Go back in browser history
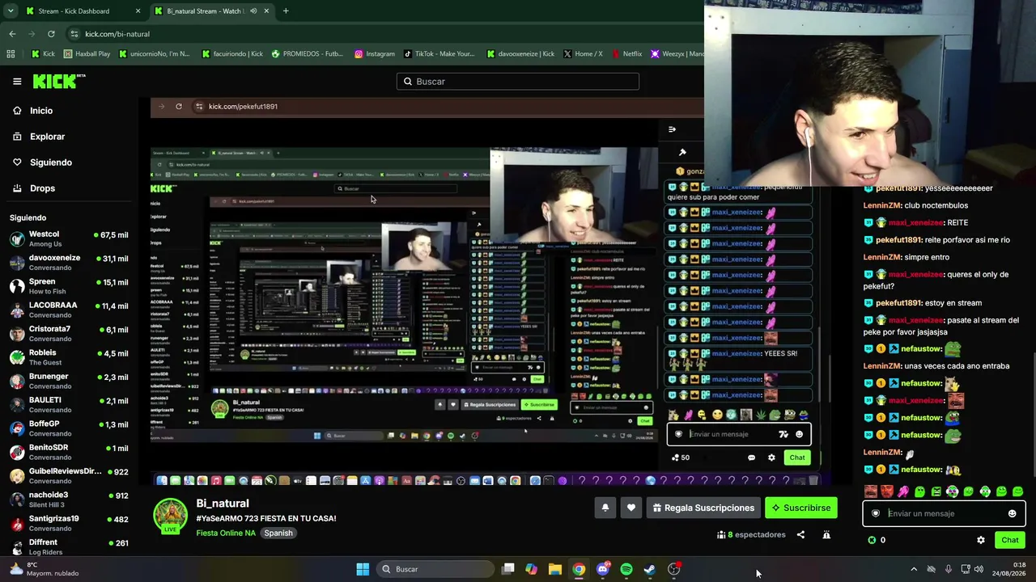Viewport: 1036px width, 582px height. tap(12, 34)
